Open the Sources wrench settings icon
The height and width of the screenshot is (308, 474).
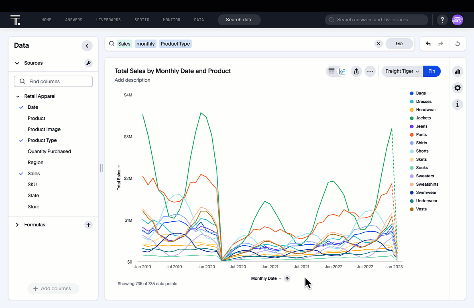tap(88, 63)
